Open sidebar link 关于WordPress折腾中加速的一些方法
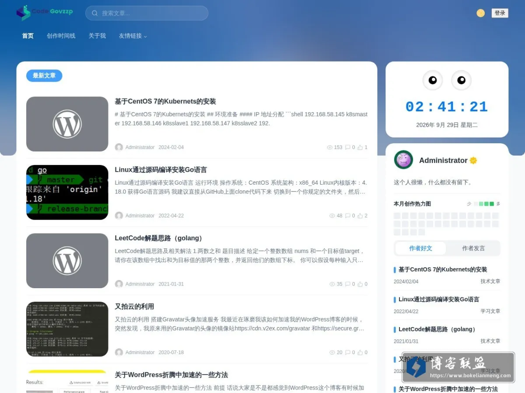This screenshot has height=393, width=525. click(x=448, y=389)
